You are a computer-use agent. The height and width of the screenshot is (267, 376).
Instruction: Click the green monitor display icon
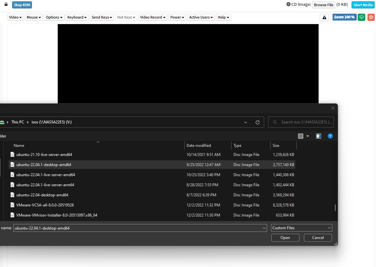click(361, 17)
